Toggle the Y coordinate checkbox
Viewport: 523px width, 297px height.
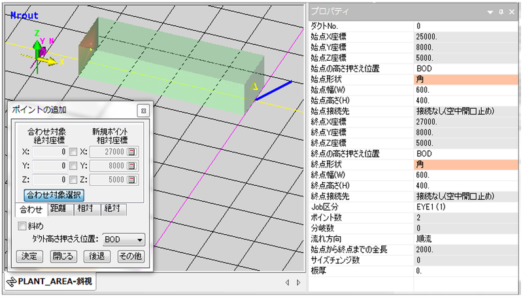[73, 166]
